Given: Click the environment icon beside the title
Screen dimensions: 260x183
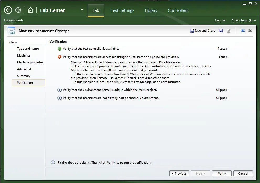Looking at the screenshot, I should pos(11,31).
